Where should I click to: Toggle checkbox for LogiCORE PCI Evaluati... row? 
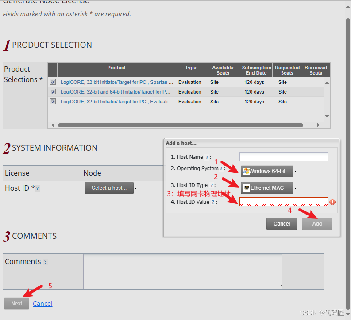click(x=53, y=102)
